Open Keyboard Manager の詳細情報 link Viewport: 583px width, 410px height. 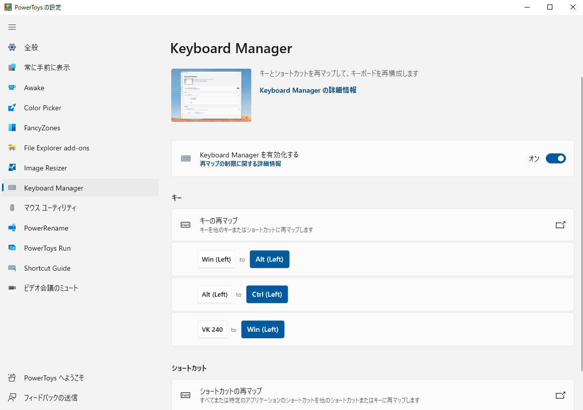tap(308, 90)
